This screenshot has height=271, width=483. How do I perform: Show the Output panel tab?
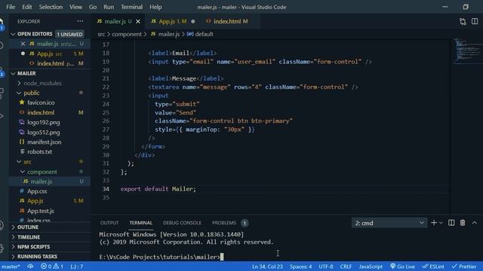109,223
